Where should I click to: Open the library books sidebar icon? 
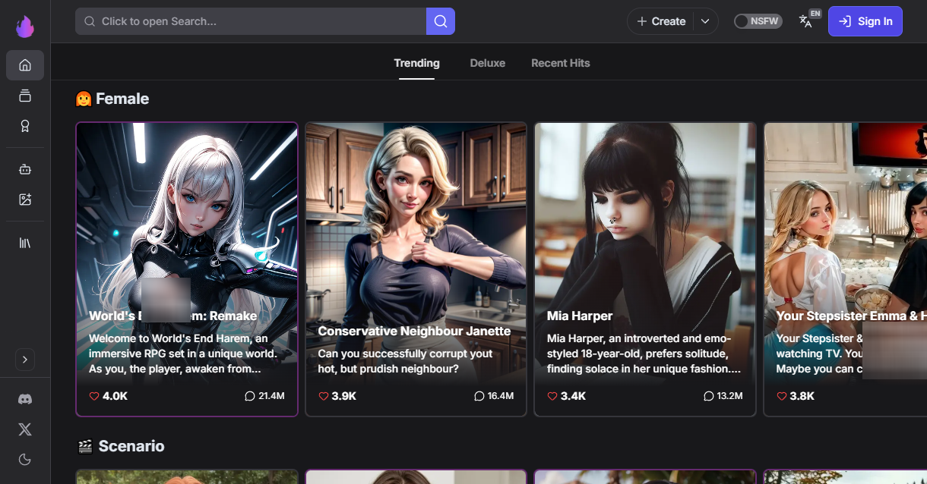(x=25, y=243)
